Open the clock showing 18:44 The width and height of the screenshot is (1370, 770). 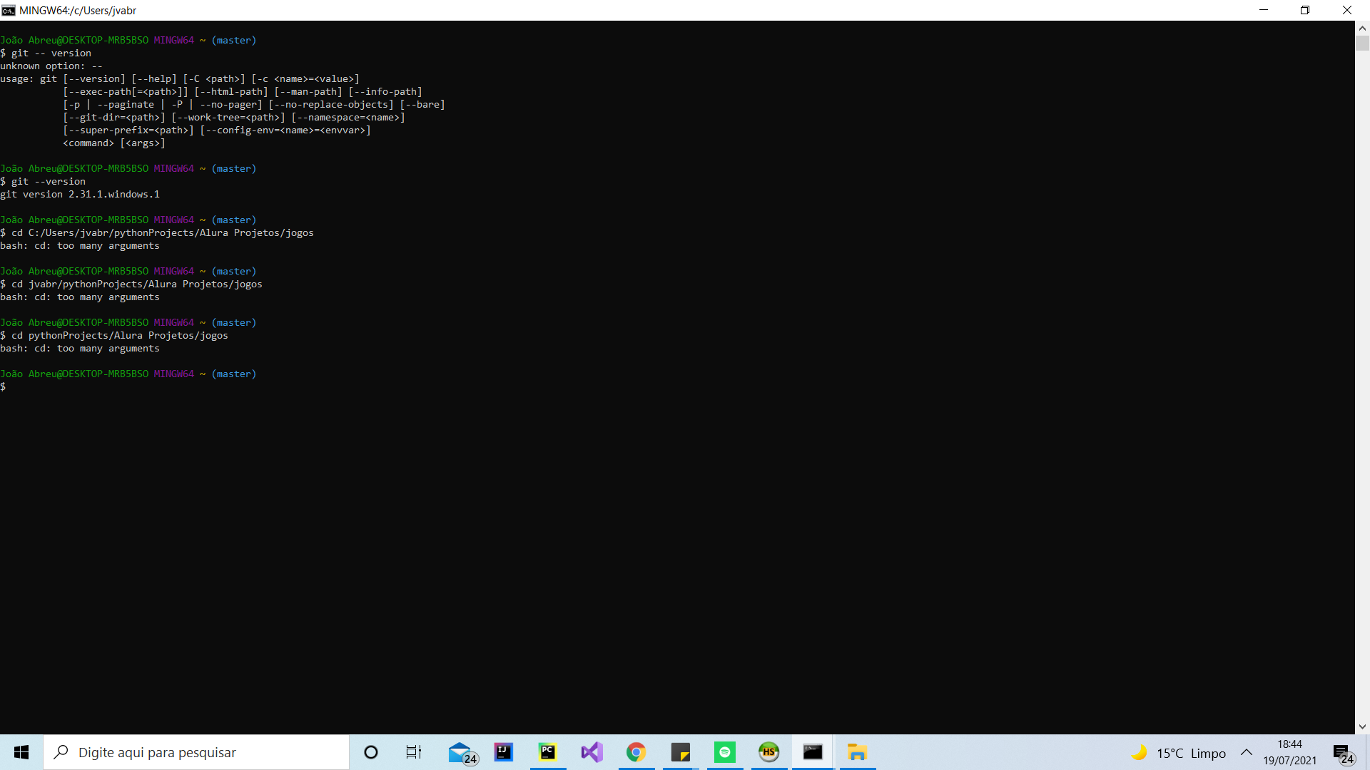pos(1289,744)
